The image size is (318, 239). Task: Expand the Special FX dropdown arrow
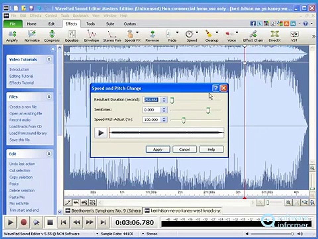(137, 32)
